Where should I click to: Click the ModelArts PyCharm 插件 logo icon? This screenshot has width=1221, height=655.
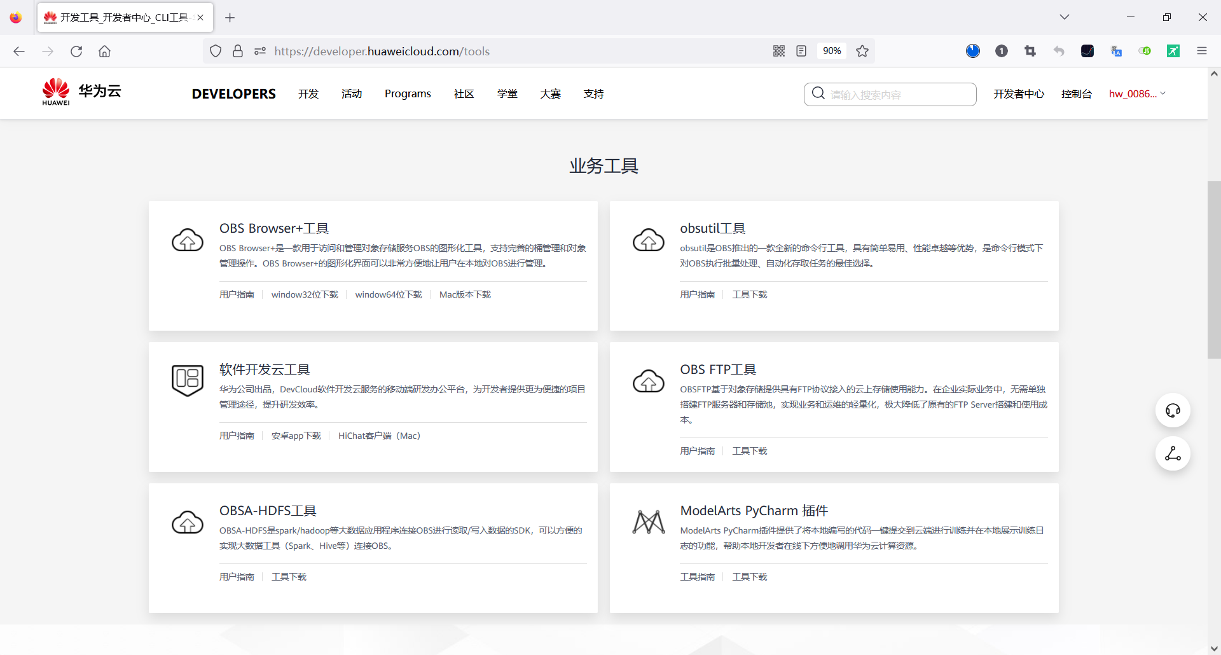tap(648, 522)
